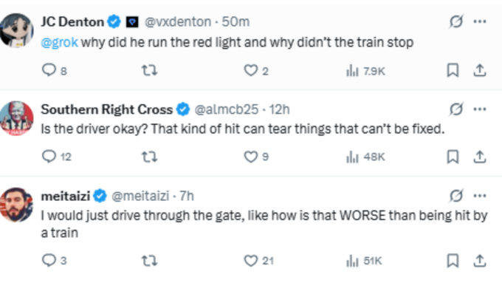This screenshot has height=283, width=502.
Task: Share meitaizi's tweet
Action: tap(480, 261)
